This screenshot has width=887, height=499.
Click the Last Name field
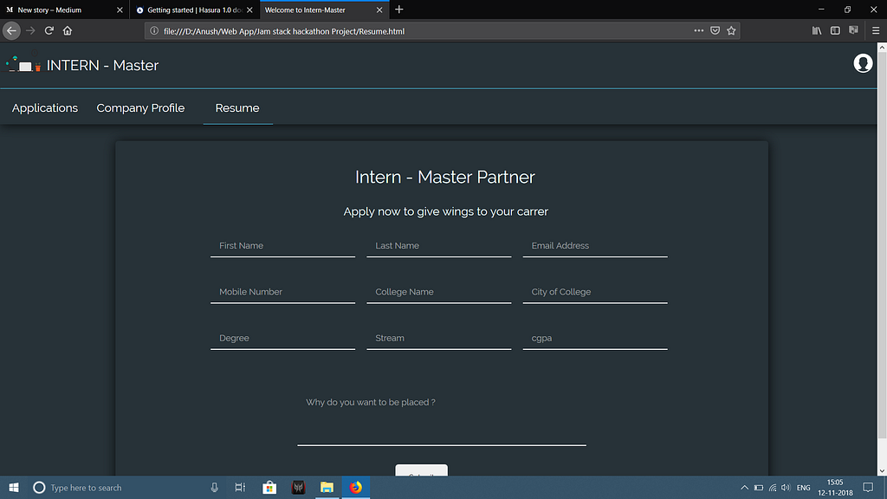(x=439, y=245)
